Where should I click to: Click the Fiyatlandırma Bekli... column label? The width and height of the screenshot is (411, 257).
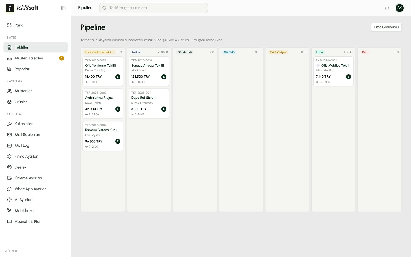(x=99, y=52)
